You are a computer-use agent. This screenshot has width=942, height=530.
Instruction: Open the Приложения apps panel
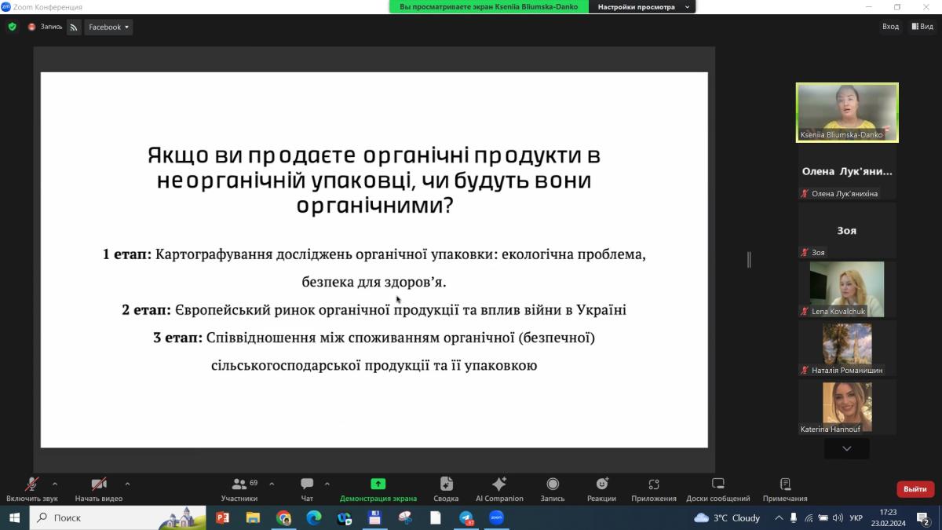click(653, 489)
